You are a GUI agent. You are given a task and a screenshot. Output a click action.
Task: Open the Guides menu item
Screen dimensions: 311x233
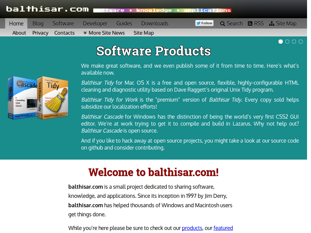pyautogui.click(x=124, y=24)
